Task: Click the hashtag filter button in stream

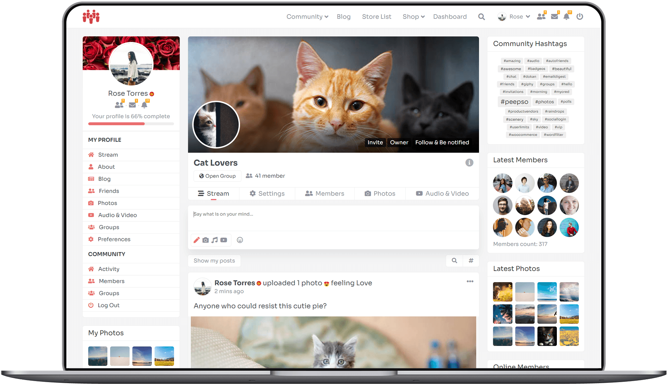Action: (x=471, y=261)
